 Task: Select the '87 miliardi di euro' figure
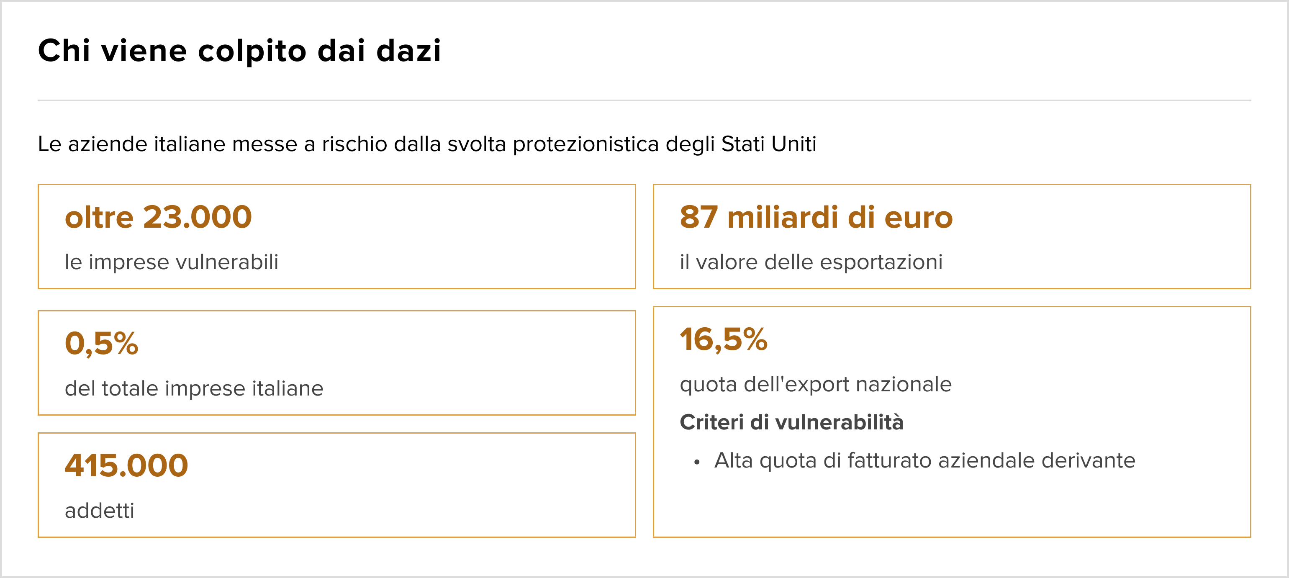(x=816, y=217)
